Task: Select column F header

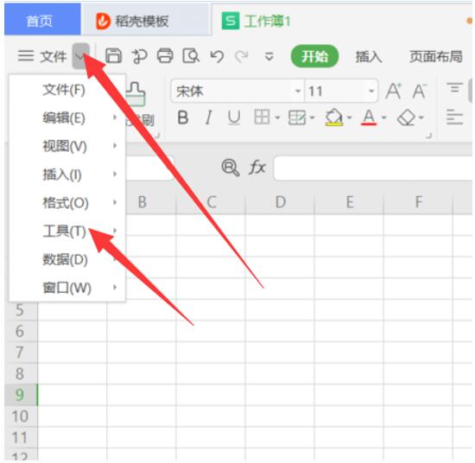Action: [418, 202]
